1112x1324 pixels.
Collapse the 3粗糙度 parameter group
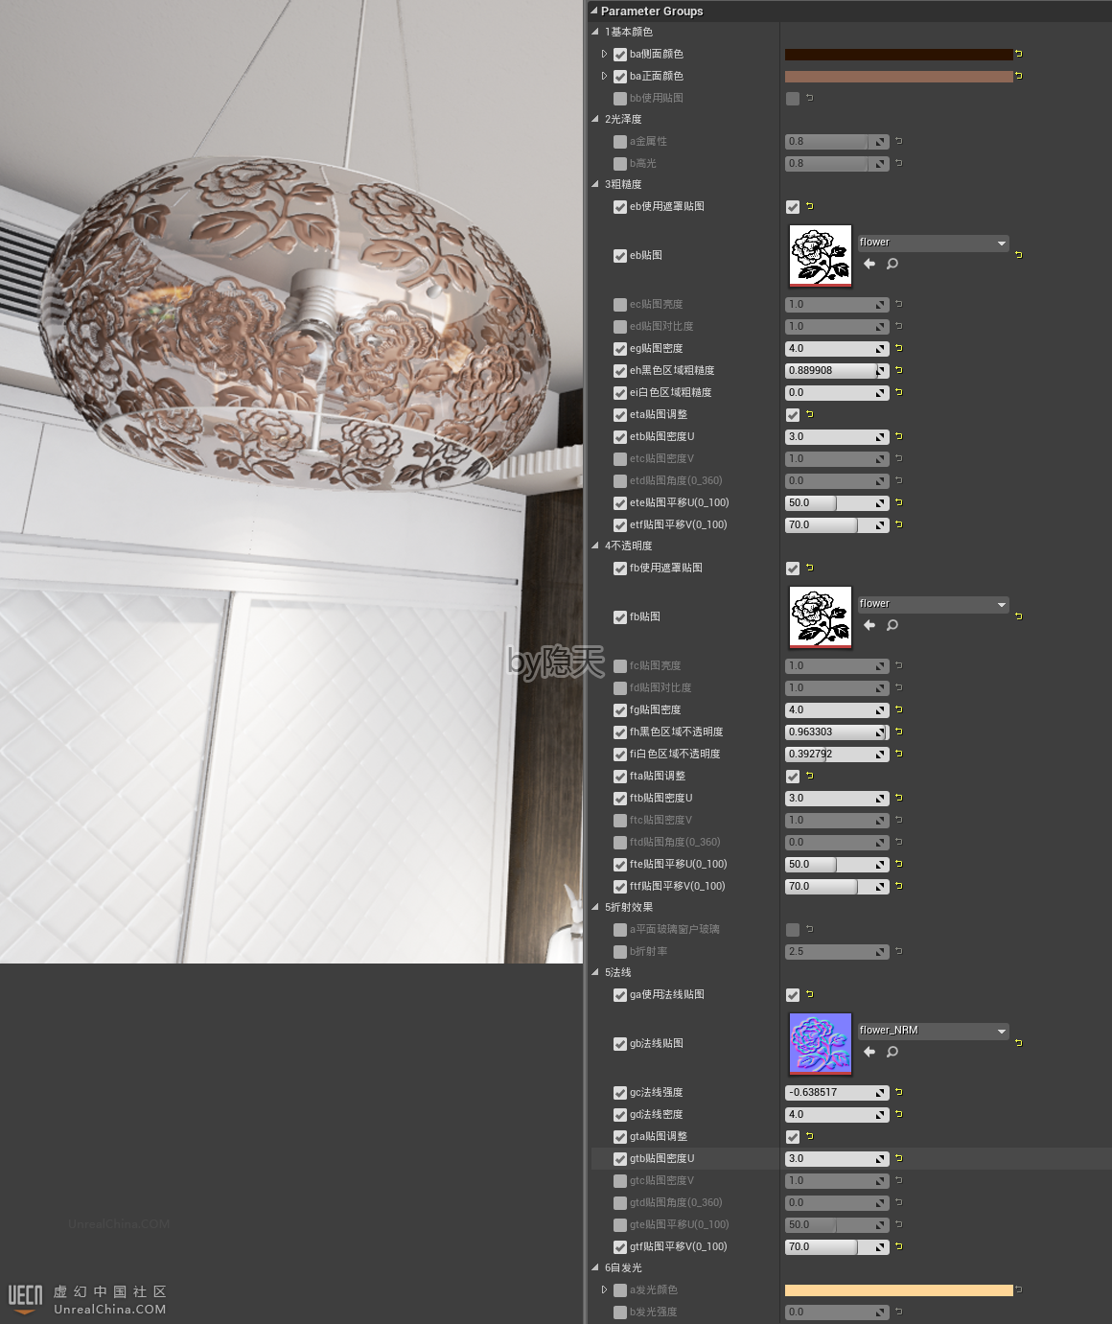click(x=595, y=184)
